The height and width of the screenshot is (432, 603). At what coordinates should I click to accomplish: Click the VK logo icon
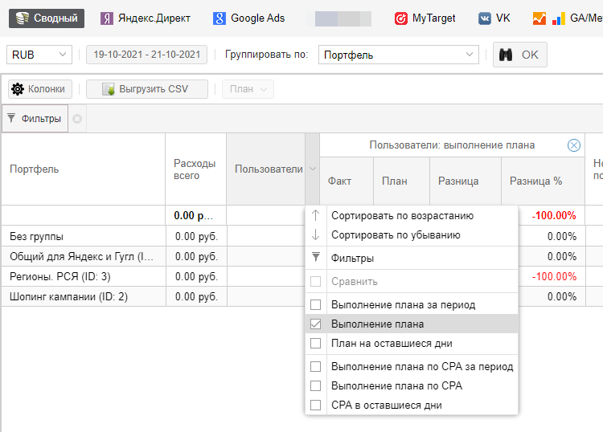tap(485, 18)
